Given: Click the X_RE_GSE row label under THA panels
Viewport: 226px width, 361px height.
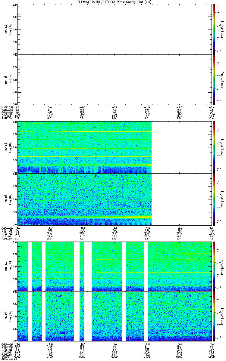Looking at the screenshot, I should pyautogui.click(x=7, y=107).
